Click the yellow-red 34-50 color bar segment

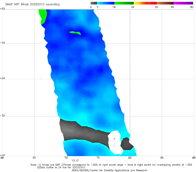coord(145,3)
